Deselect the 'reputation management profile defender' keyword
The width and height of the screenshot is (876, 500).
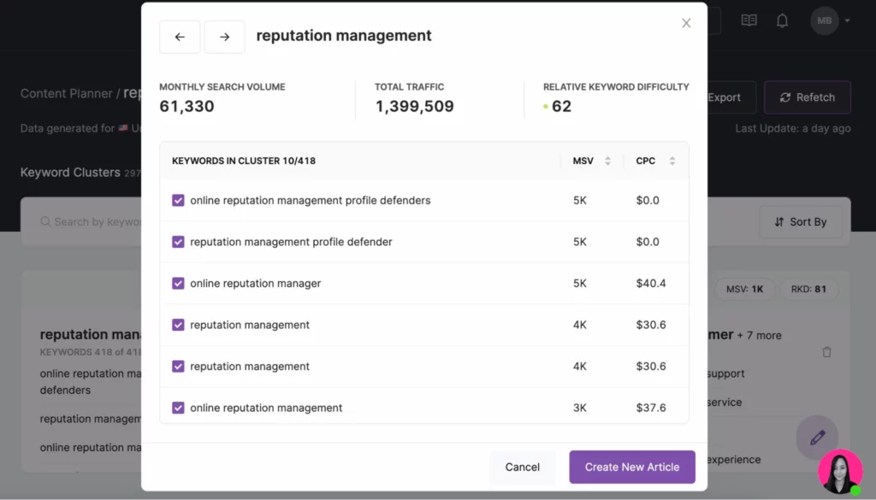point(178,242)
